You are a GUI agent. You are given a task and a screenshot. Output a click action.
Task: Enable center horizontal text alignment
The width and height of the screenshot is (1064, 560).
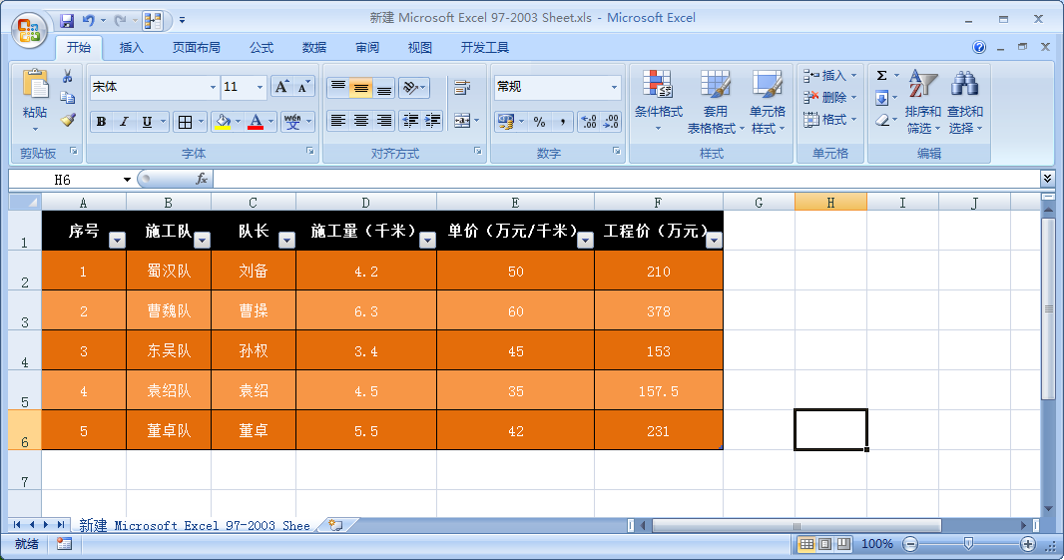360,121
